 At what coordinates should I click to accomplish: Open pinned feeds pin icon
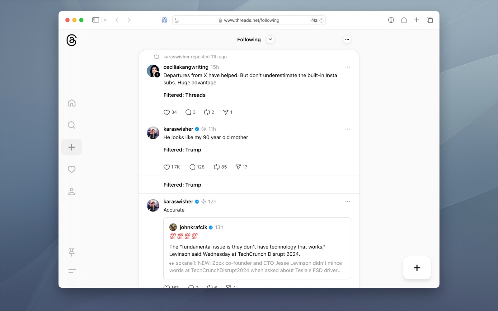coord(72,252)
